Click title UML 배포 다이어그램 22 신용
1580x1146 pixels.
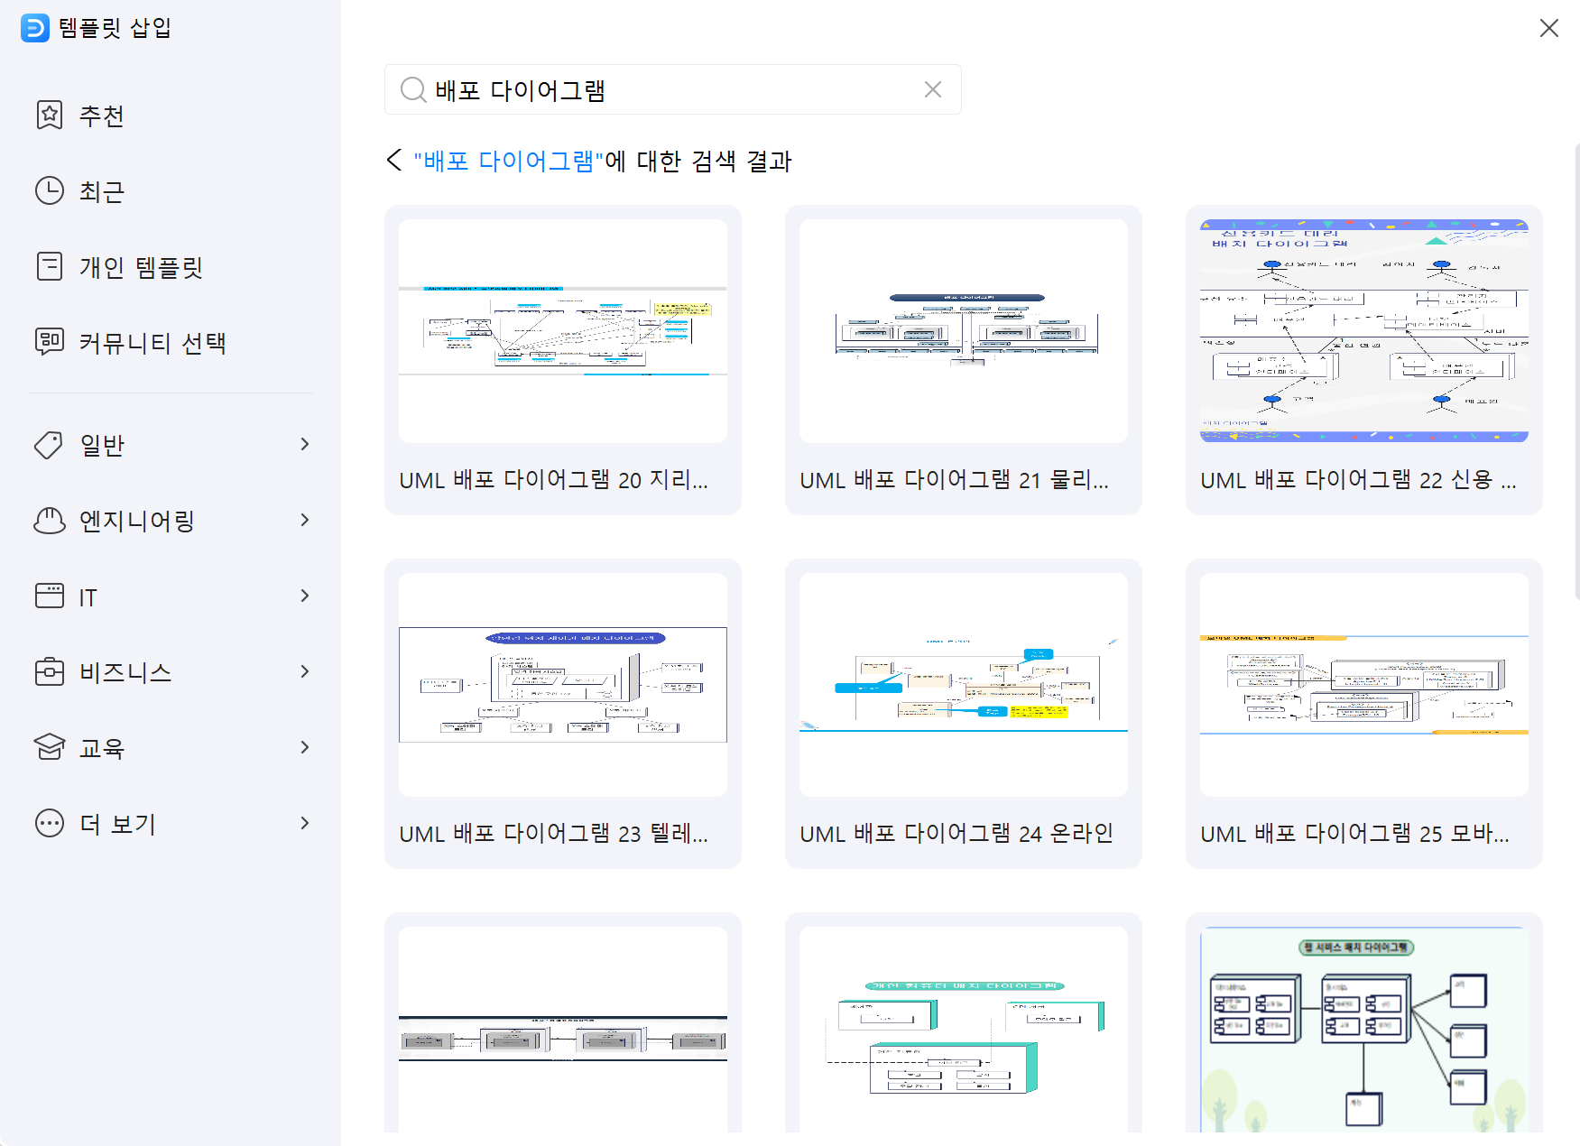point(1358,480)
